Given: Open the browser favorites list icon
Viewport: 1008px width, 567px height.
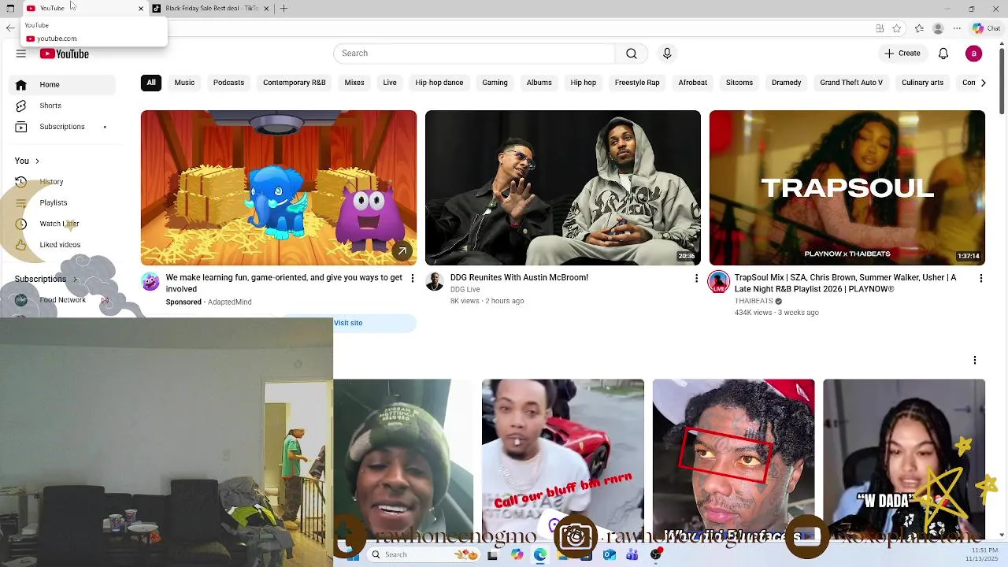Looking at the screenshot, I should click(919, 28).
